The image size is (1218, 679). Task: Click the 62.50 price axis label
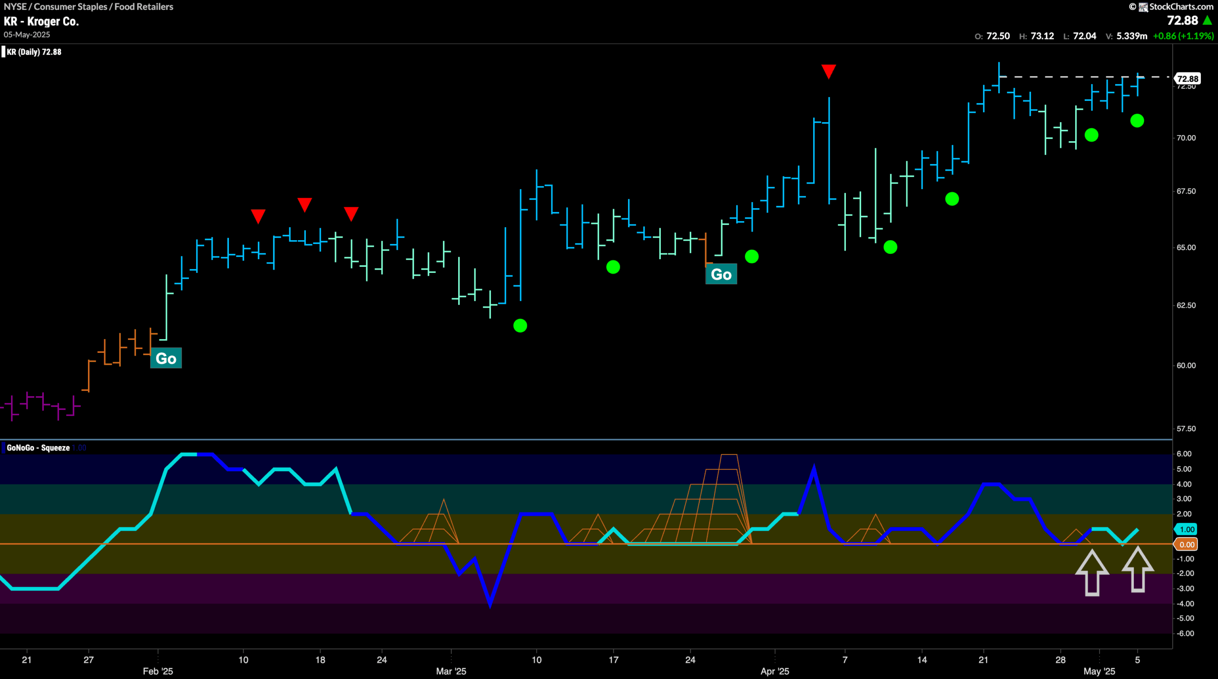[x=1186, y=305]
